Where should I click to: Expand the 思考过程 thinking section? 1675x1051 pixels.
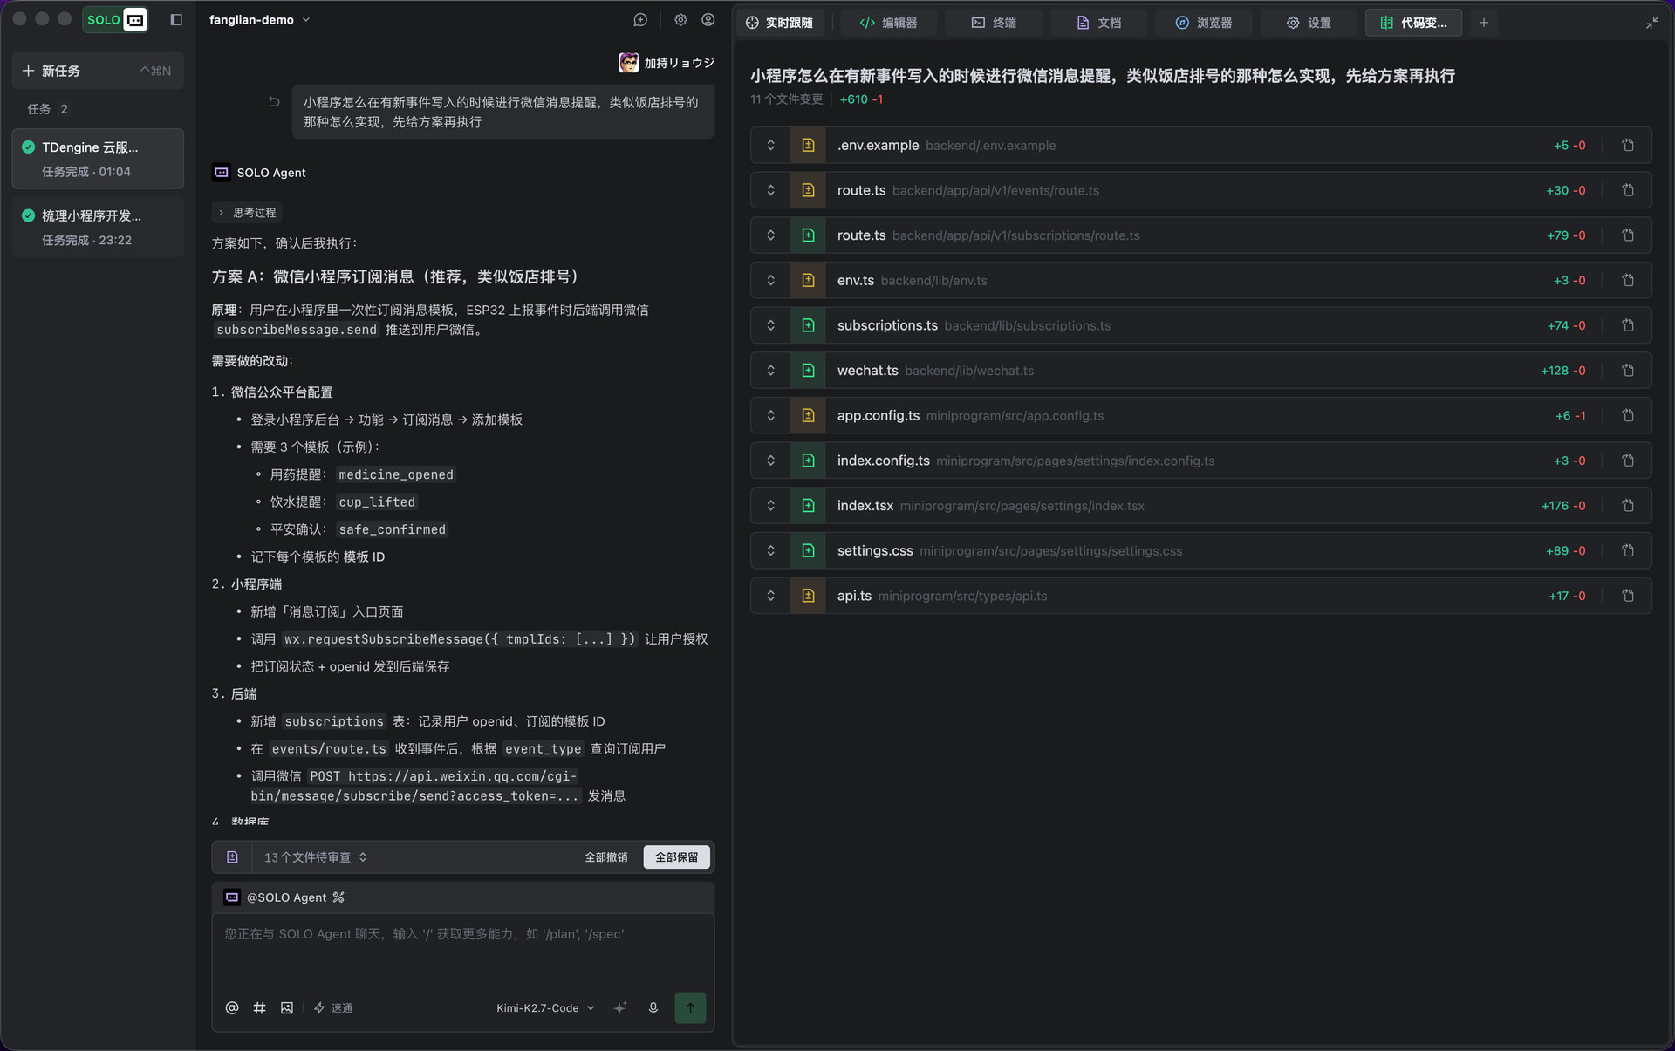click(x=247, y=213)
